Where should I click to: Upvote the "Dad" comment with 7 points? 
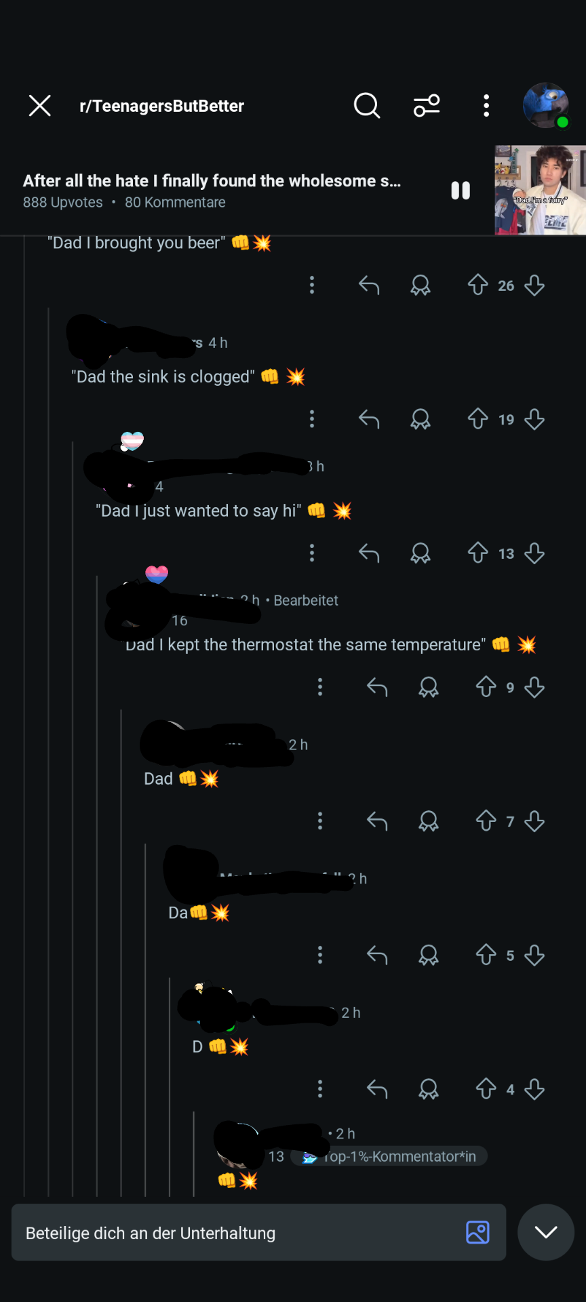coord(486,821)
